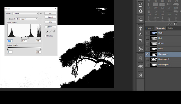
Task: Switch to the Paths tab
Action: click(170, 28)
